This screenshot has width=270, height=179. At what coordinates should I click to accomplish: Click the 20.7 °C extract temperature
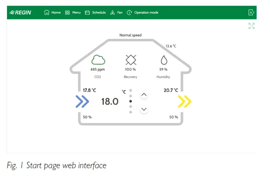tap(171, 90)
